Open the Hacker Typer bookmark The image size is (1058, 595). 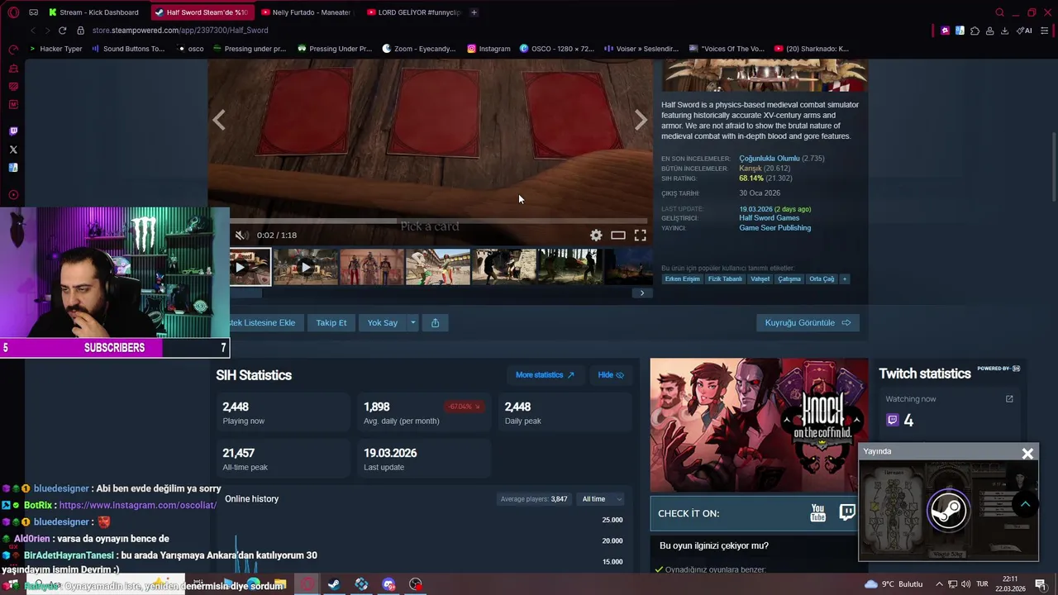[x=55, y=49]
